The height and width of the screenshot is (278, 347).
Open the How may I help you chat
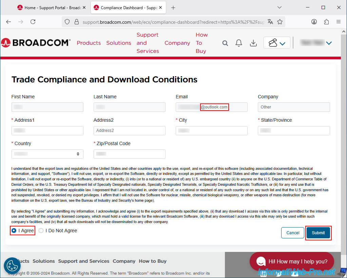tap(292, 261)
